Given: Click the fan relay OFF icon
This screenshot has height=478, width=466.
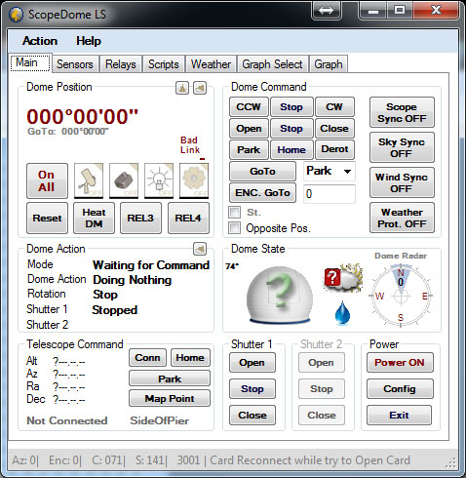Looking at the screenshot, I should tap(194, 180).
